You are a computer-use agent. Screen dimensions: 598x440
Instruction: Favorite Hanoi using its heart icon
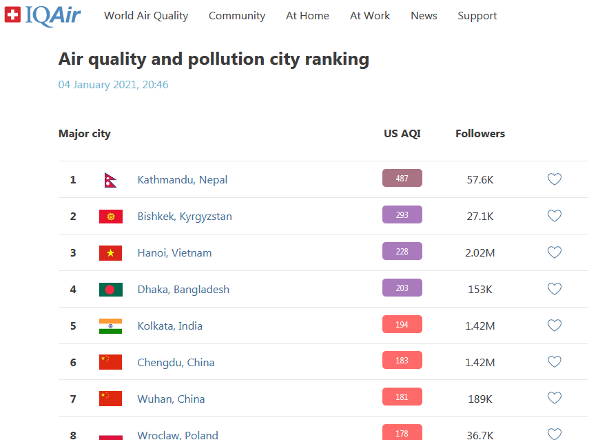point(555,252)
